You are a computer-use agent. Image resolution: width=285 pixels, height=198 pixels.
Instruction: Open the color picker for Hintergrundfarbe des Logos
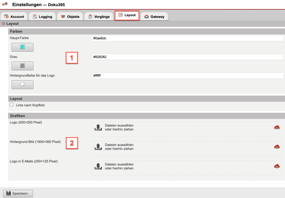tap(22, 84)
